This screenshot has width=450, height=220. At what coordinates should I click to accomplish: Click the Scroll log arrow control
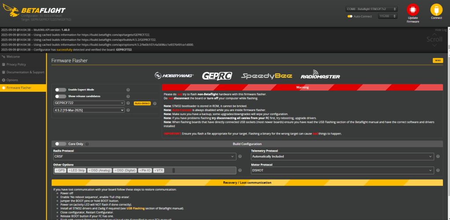point(434,40)
